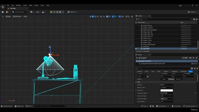Open the viewport Show menu
The height and width of the screenshot is (112, 199).
click(25, 16)
